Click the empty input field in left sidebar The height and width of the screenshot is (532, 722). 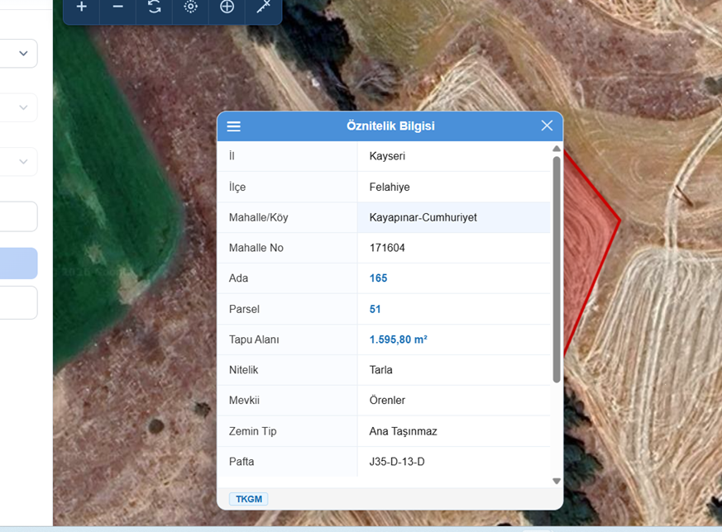[x=18, y=216]
